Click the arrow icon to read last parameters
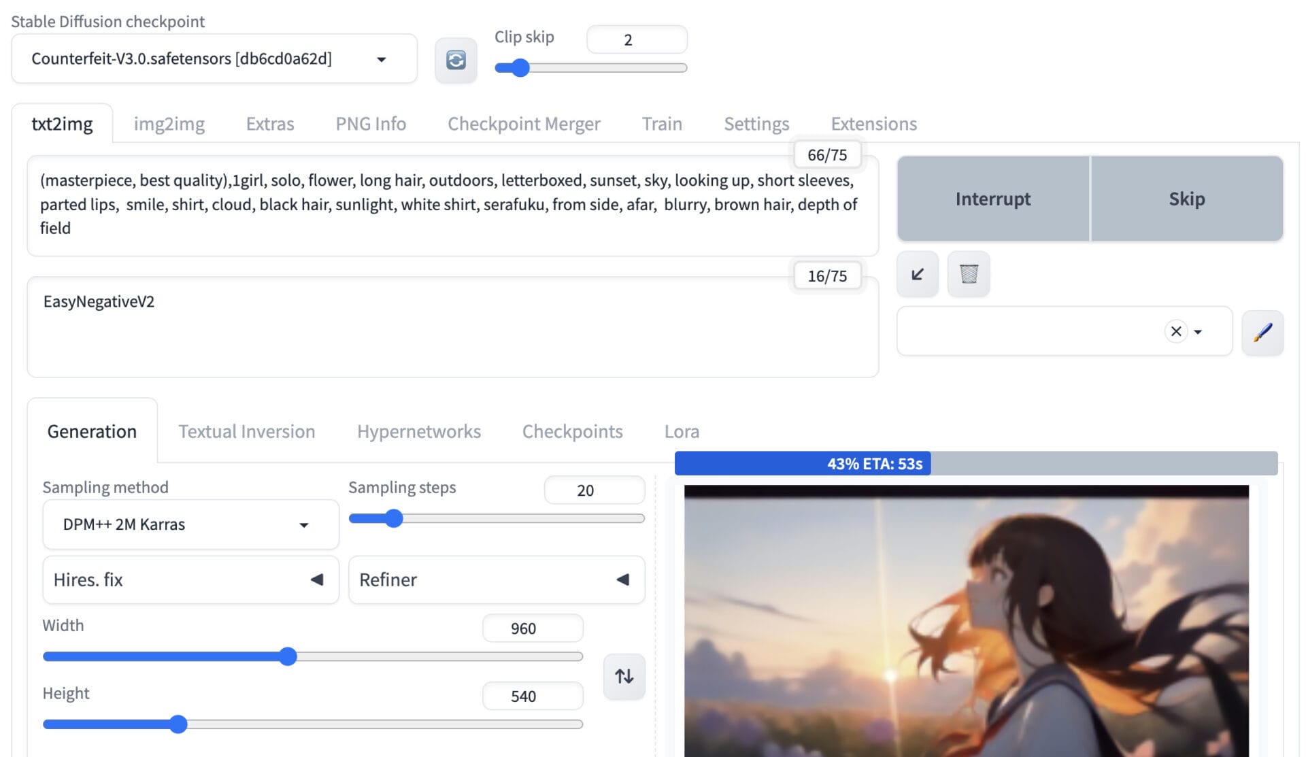Screen dimensions: 1306x757 coord(917,274)
